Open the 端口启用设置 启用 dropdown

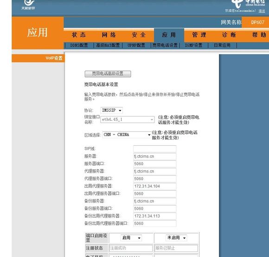pos(131,238)
